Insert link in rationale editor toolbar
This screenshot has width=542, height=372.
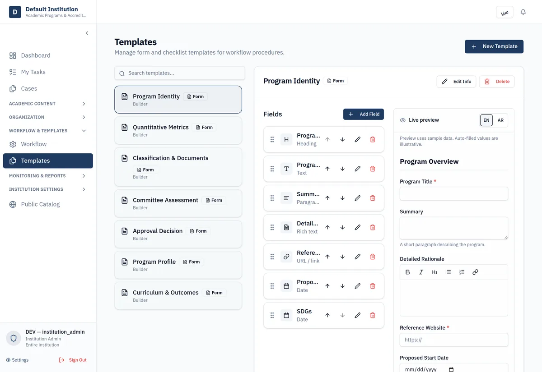click(x=475, y=272)
